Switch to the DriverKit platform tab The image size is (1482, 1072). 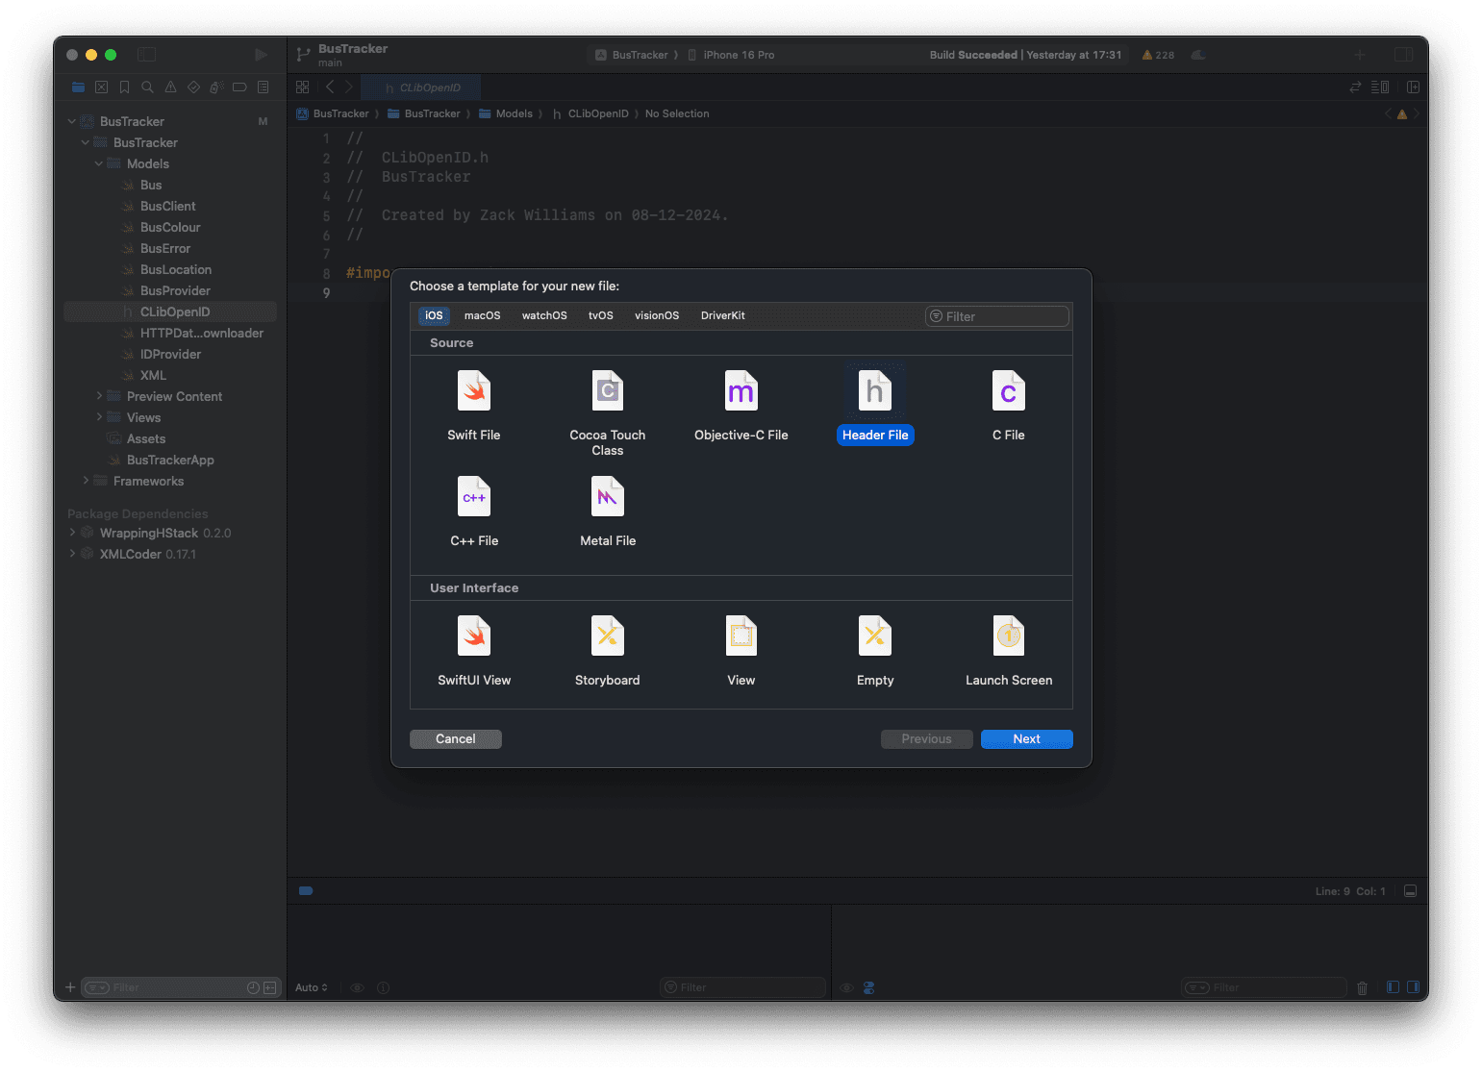[x=723, y=315]
